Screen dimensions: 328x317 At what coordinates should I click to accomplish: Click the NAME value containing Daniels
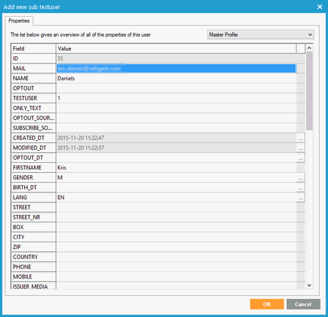176,78
